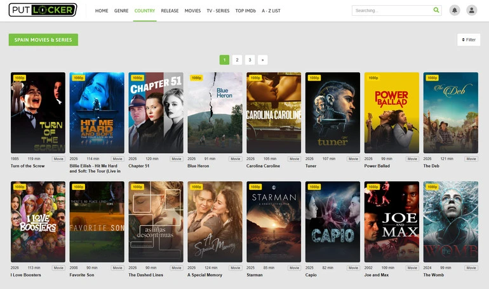Open the Country menu
The image size is (489, 289).
145,11
